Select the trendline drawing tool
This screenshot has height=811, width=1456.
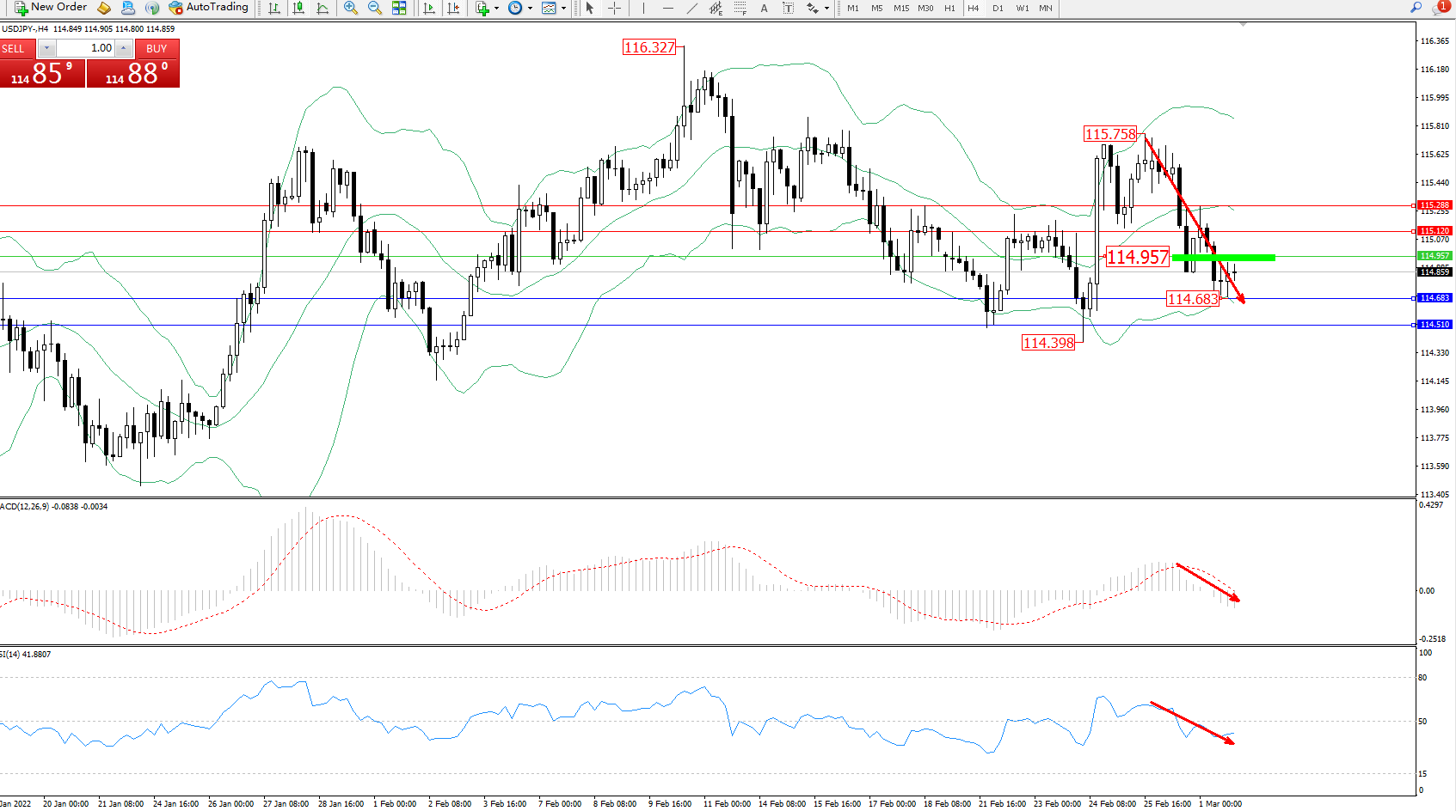pyautogui.click(x=692, y=8)
